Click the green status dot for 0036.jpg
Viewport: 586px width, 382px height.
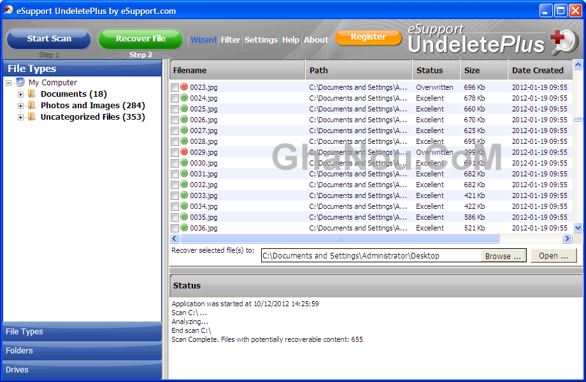tap(184, 228)
